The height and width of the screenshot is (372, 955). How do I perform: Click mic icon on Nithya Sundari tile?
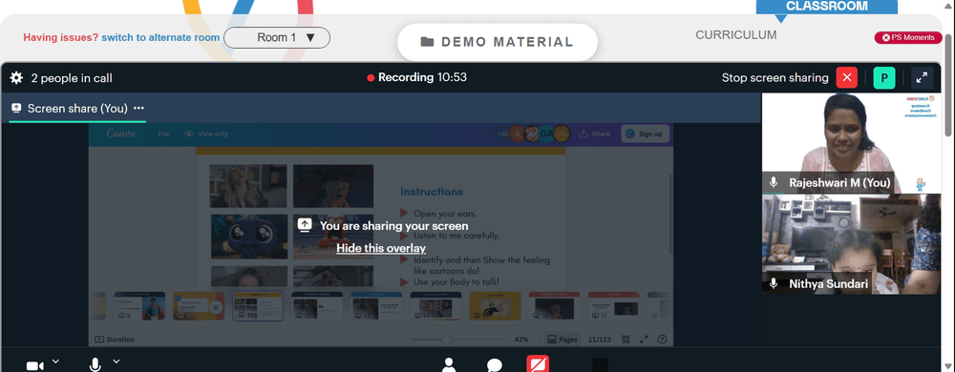[774, 284]
